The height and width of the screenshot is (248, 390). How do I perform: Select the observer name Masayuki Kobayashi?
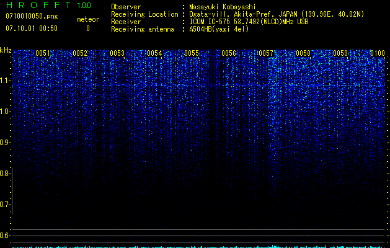tap(223, 7)
